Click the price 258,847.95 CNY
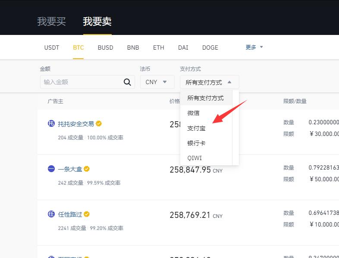This screenshot has height=258, width=339. point(196,170)
